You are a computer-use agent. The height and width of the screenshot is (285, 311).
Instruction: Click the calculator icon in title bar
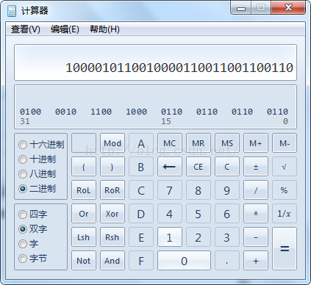[x=12, y=11]
